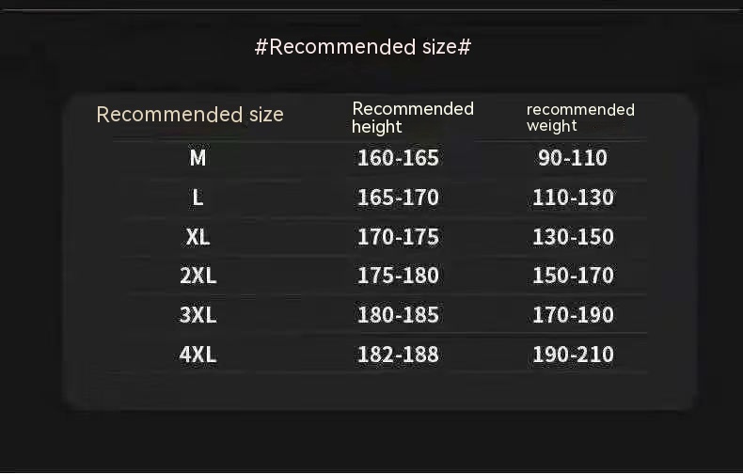Click the "#Recommended size#" title at top
743x474 pixels.
click(362, 47)
